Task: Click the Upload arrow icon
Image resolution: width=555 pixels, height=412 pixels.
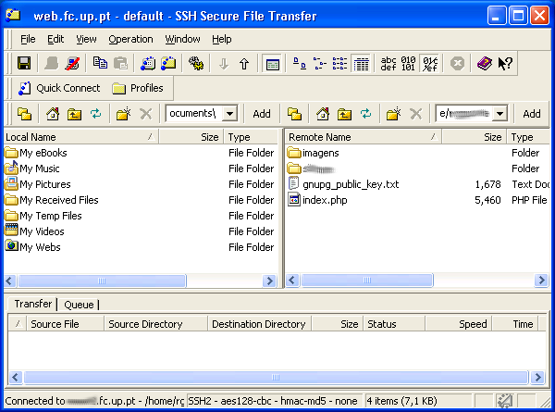Action: pos(244,64)
